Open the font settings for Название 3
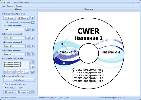The image size is (141, 100). pyautogui.click(x=27, y=46)
